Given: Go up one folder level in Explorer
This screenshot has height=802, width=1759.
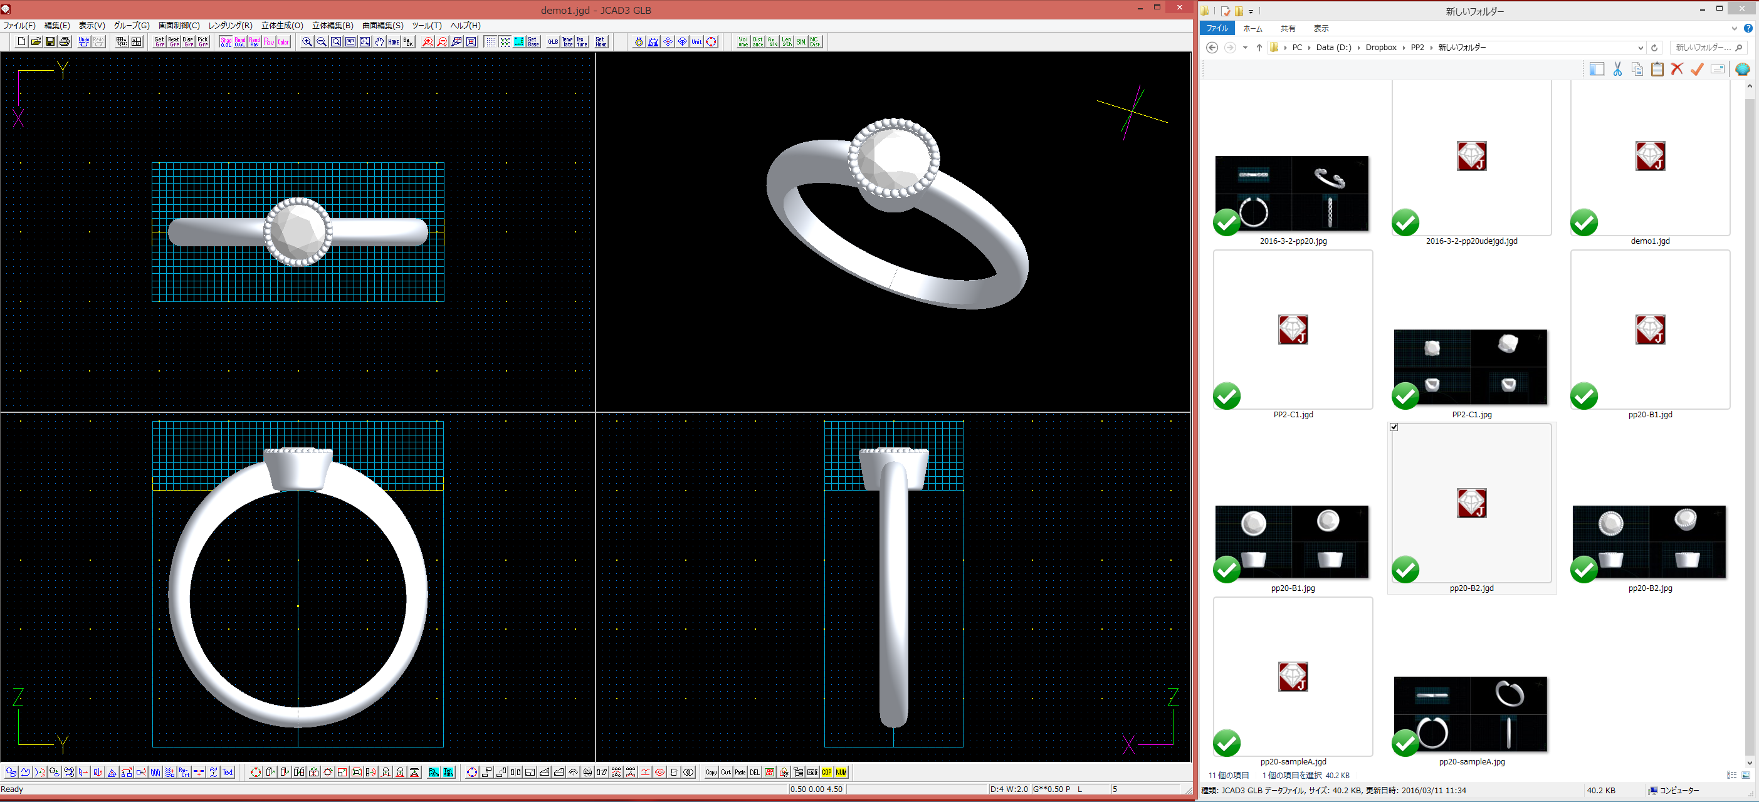Looking at the screenshot, I should click(x=1259, y=48).
